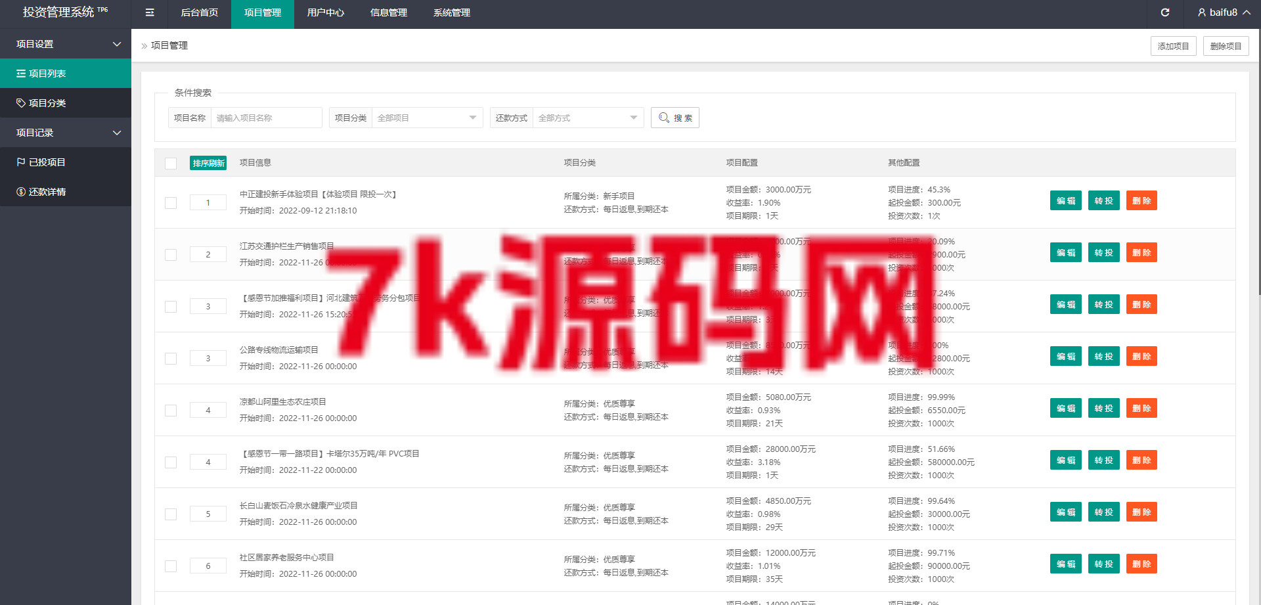Collapse the sidebar with hamburger icon
The width and height of the screenshot is (1261, 605).
point(150,12)
